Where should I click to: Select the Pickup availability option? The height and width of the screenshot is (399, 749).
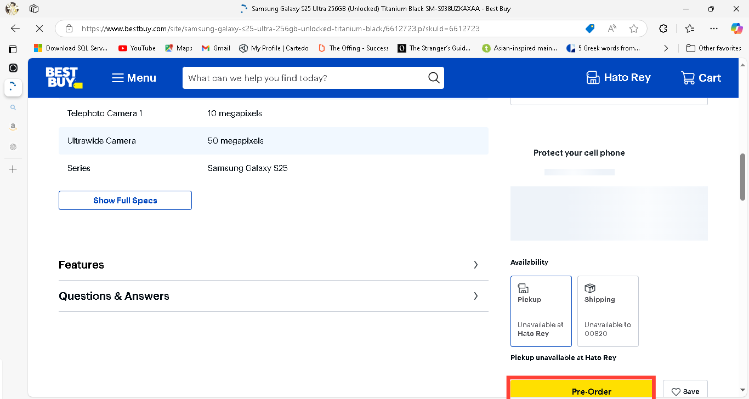pos(541,311)
